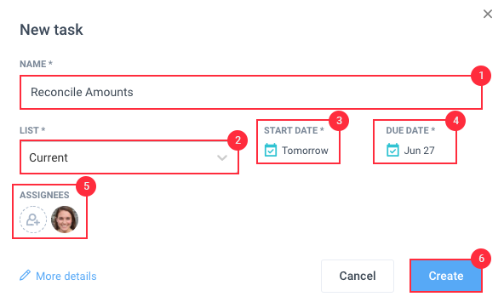Image resolution: width=504 pixels, height=308 pixels.
Task: Click the numbered badge 6 marker
Action: pos(481,258)
